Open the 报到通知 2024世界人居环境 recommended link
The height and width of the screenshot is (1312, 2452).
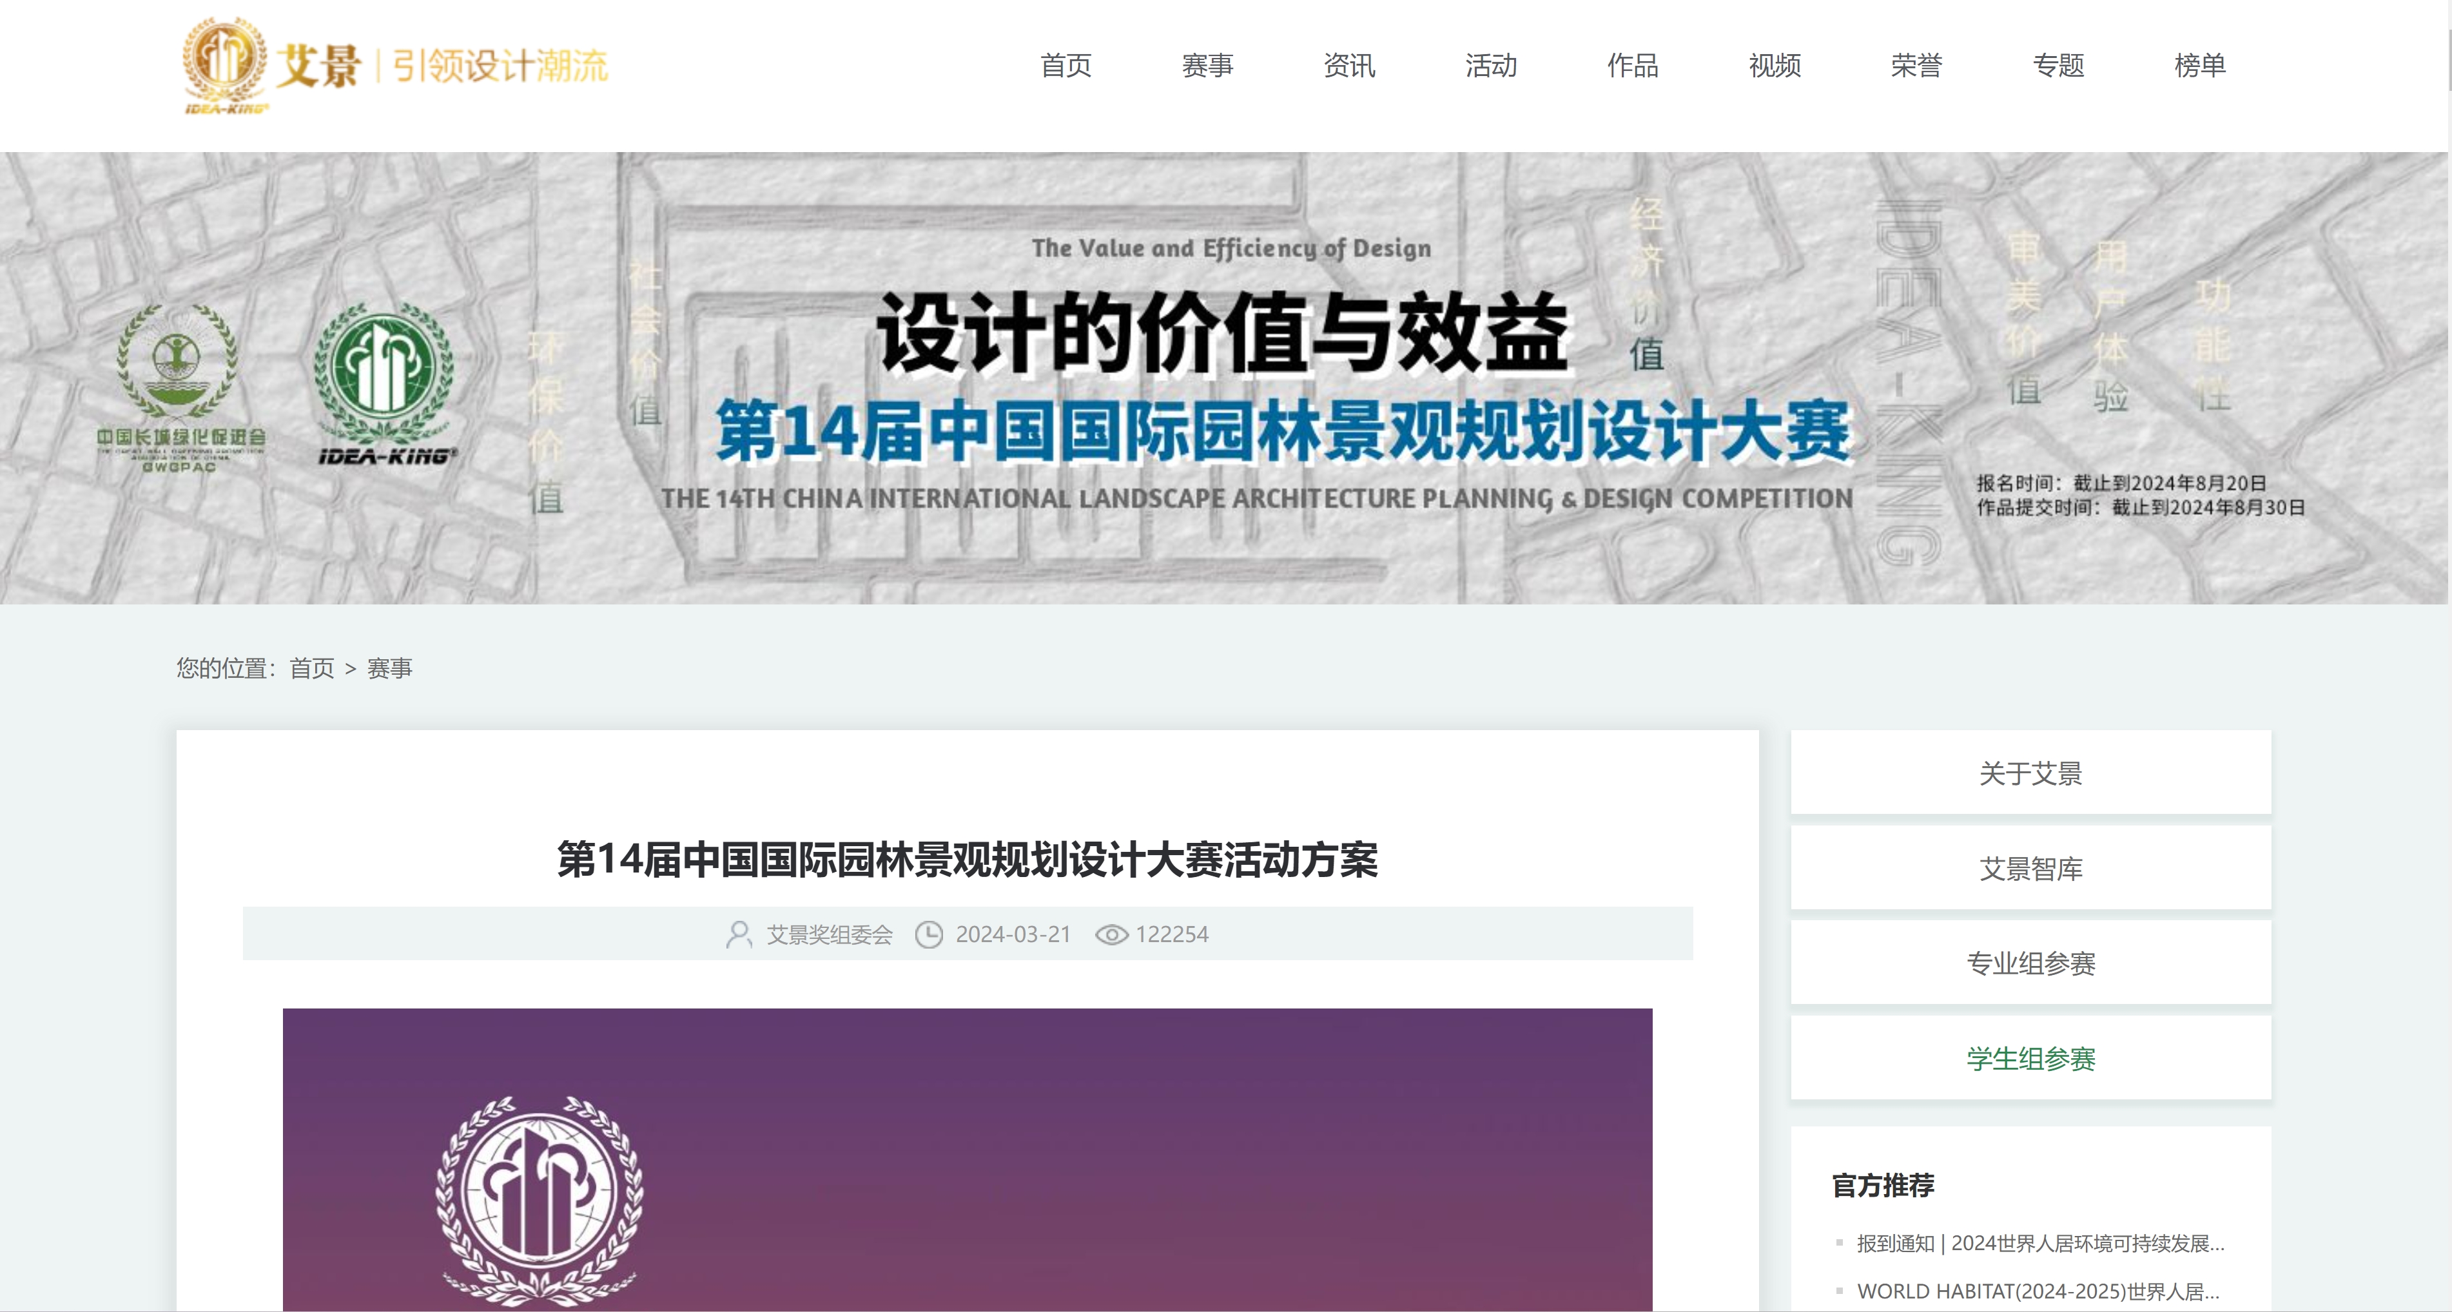click(x=2039, y=1244)
